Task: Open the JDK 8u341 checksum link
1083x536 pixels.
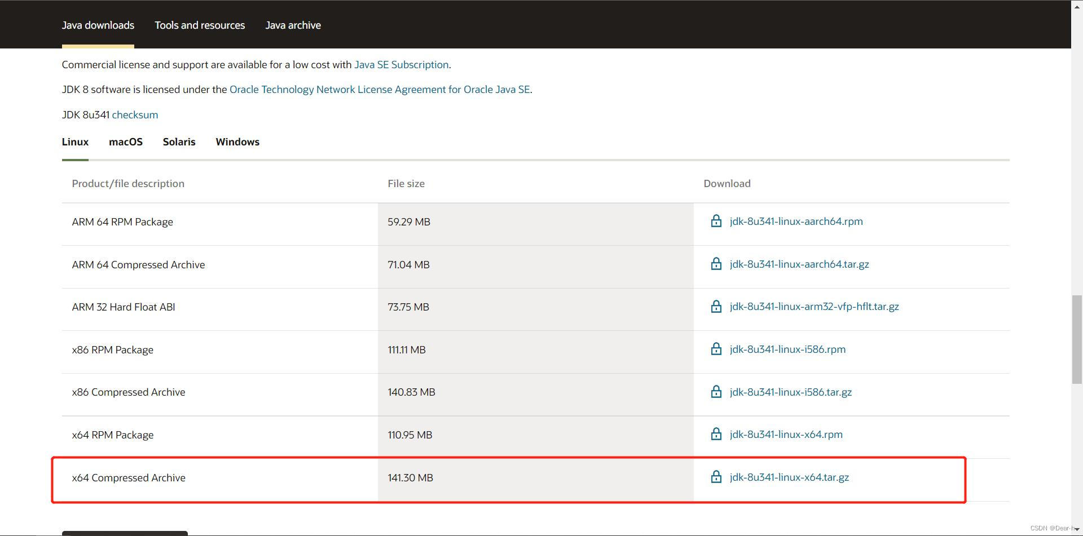Action: tap(135, 115)
